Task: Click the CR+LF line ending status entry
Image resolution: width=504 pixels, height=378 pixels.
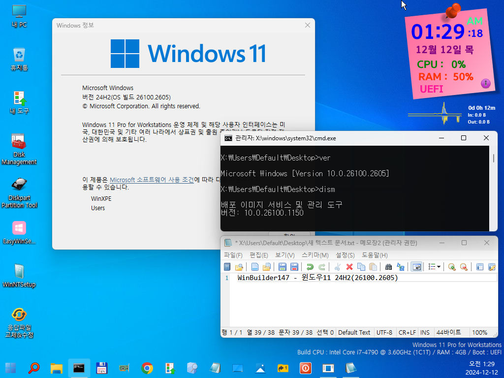Action: click(407, 332)
